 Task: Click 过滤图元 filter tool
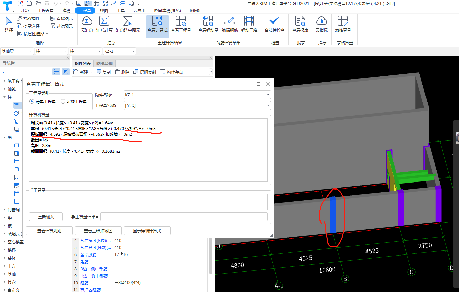click(62, 26)
